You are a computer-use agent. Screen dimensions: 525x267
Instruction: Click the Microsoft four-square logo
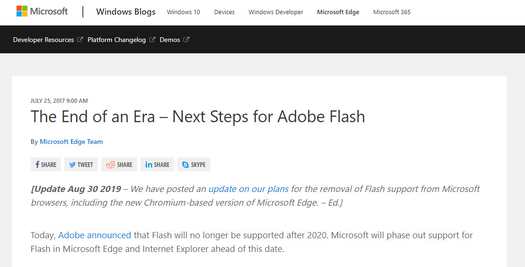(22, 11)
